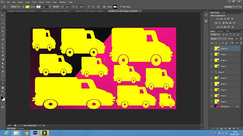
Task: Open the layer Fill dropdown arrow
Action: [x=241, y=43]
